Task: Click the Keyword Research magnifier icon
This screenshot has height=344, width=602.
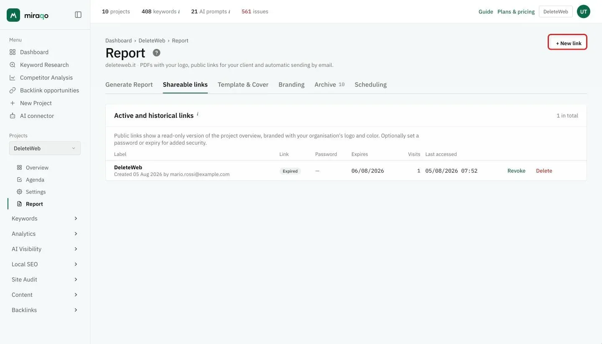Action: [13, 65]
